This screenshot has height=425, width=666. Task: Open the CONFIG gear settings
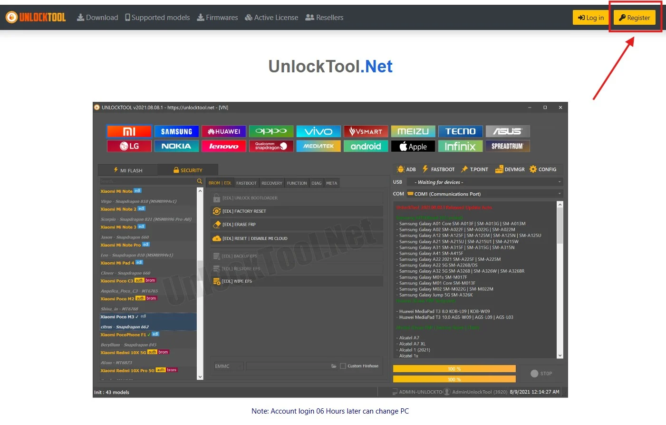[x=543, y=169]
